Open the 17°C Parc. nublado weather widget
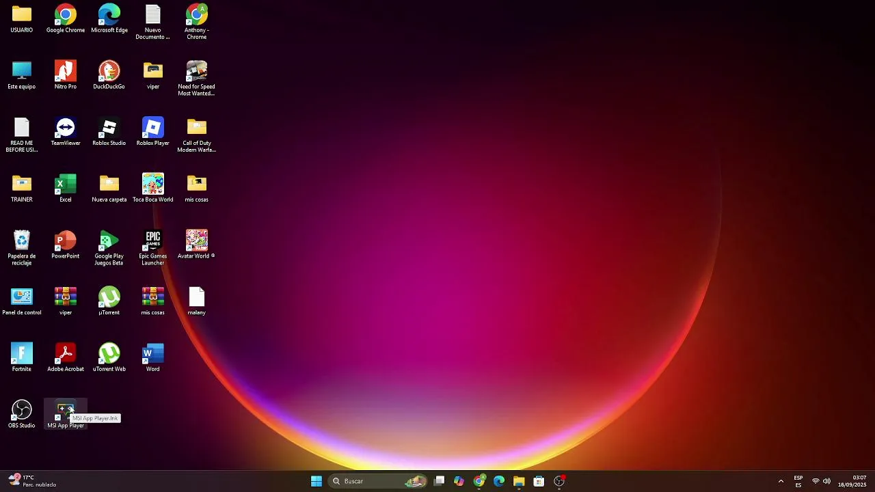The image size is (875, 492). 33,481
